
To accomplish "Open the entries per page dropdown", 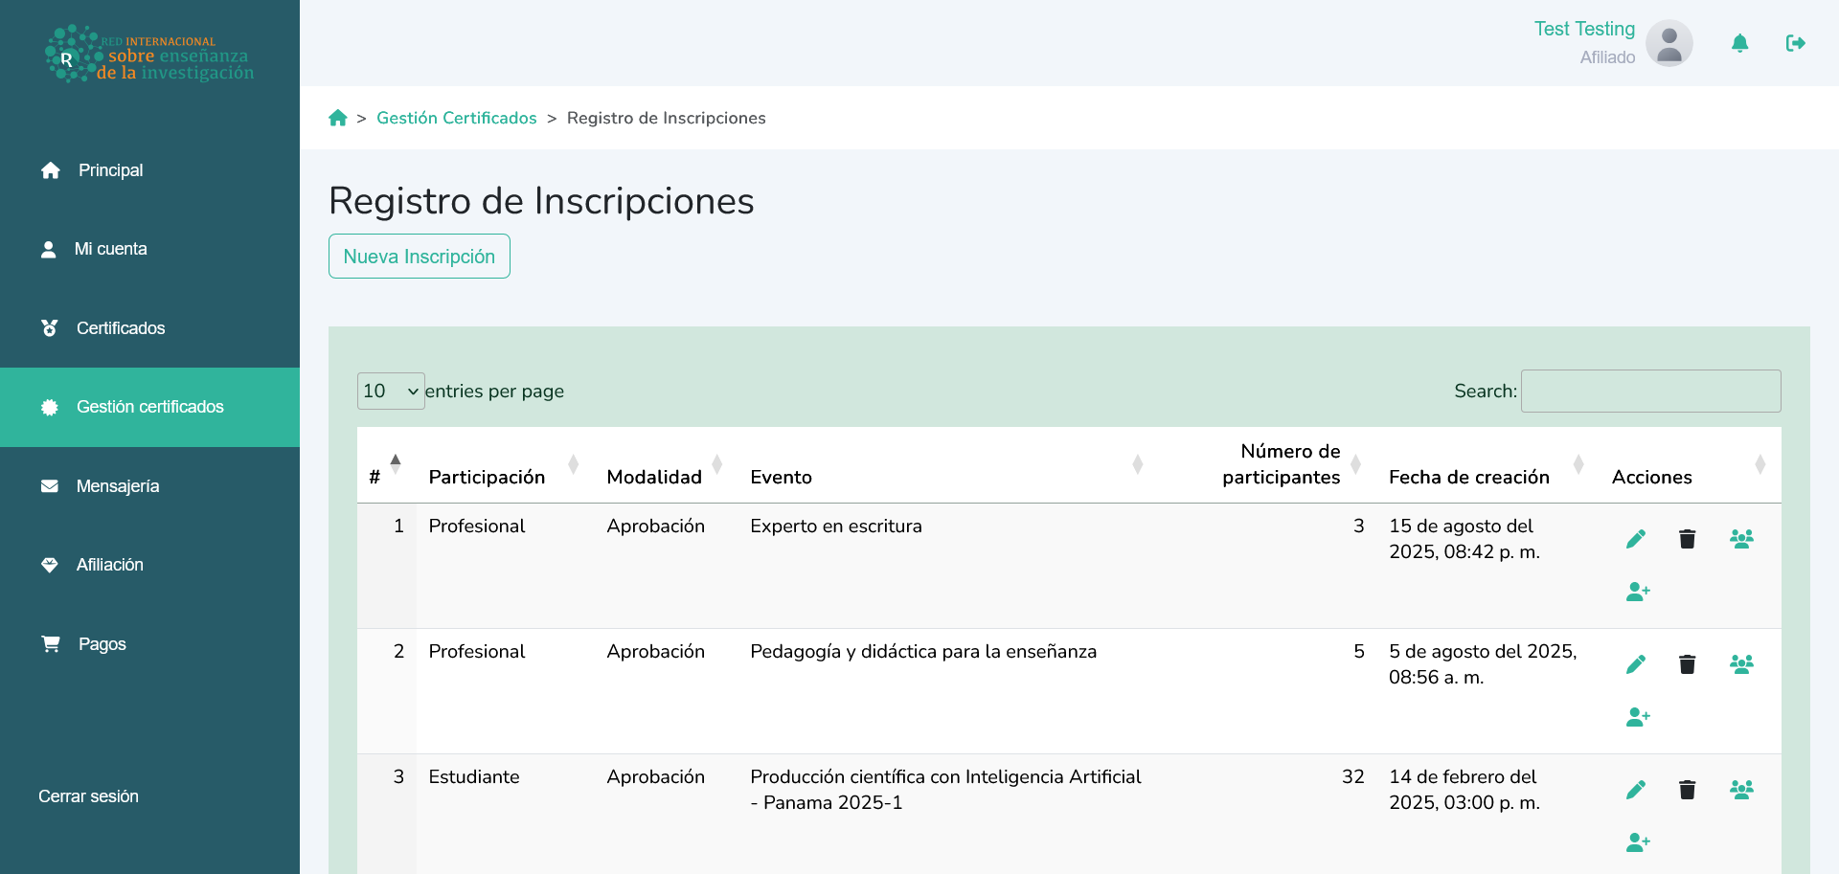I will pos(391,391).
